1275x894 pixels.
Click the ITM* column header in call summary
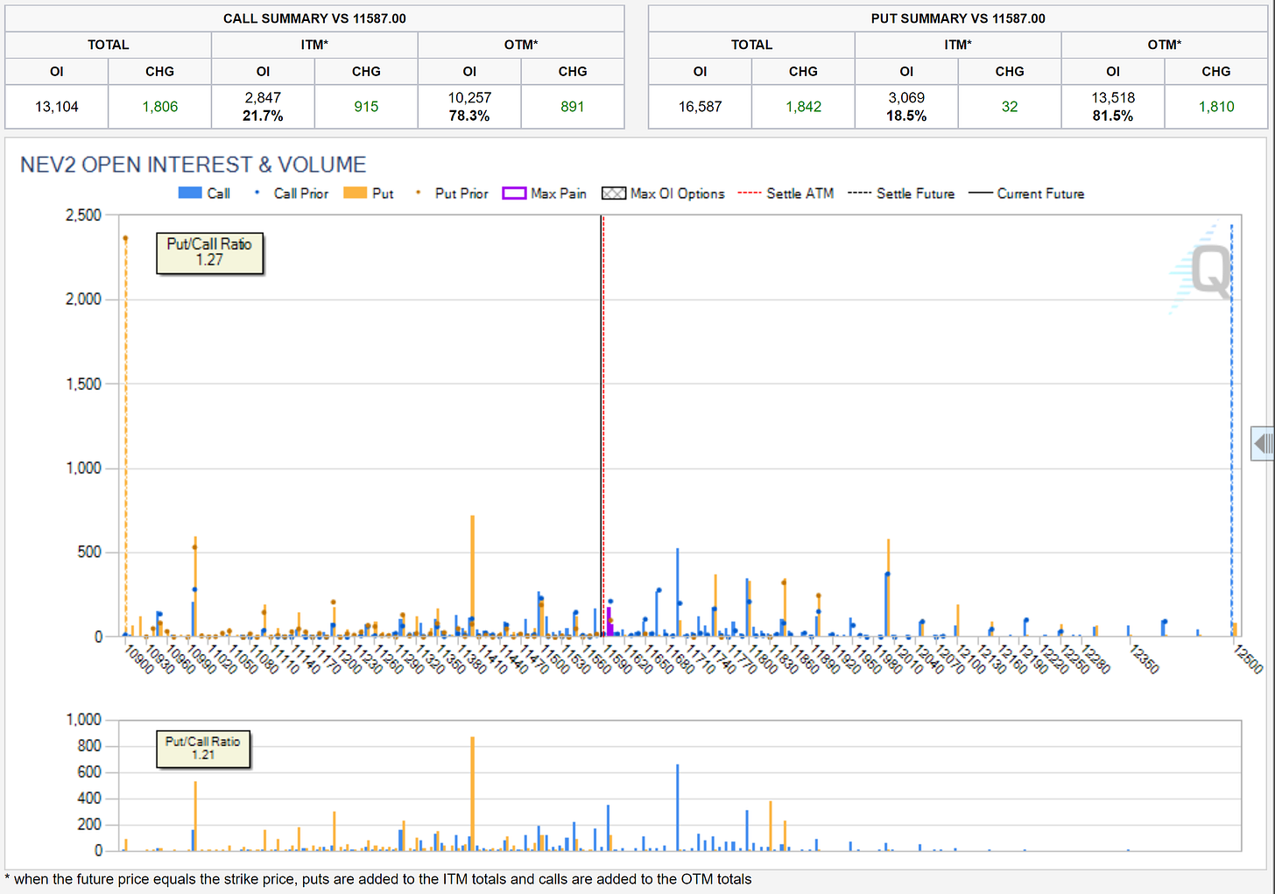(314, 45)
